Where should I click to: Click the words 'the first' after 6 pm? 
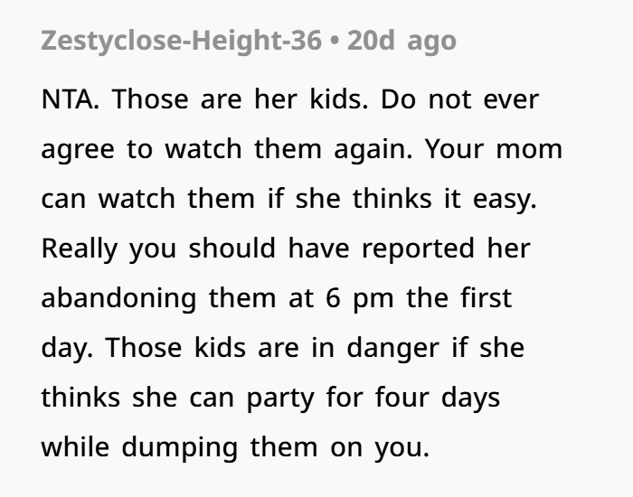pyautogui.click(x=459, y=298)
